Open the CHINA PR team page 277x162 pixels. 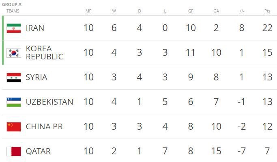click(44, 126)
